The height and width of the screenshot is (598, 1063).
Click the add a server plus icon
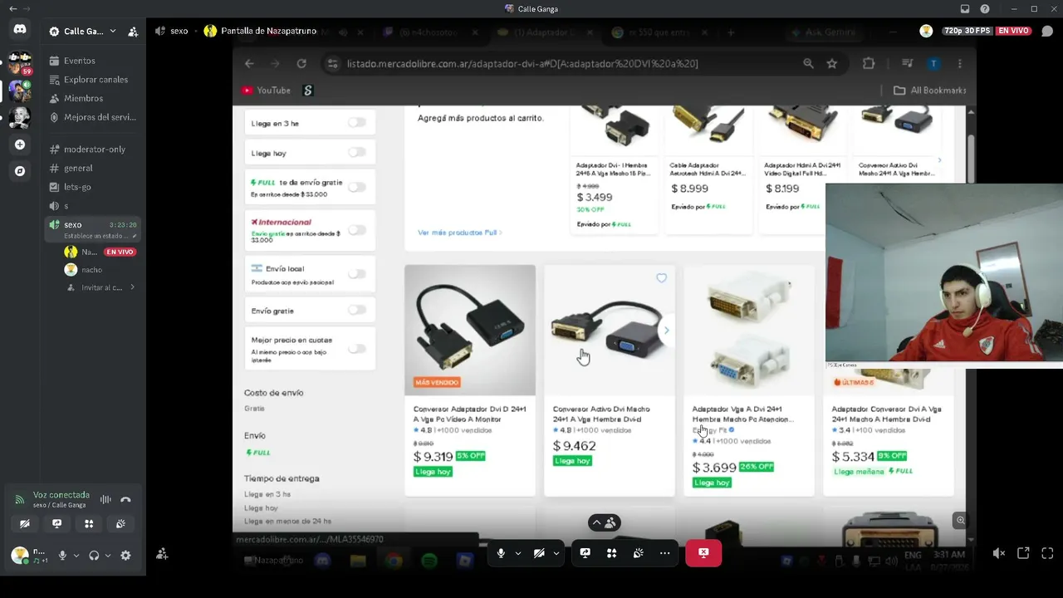[20, 145]
